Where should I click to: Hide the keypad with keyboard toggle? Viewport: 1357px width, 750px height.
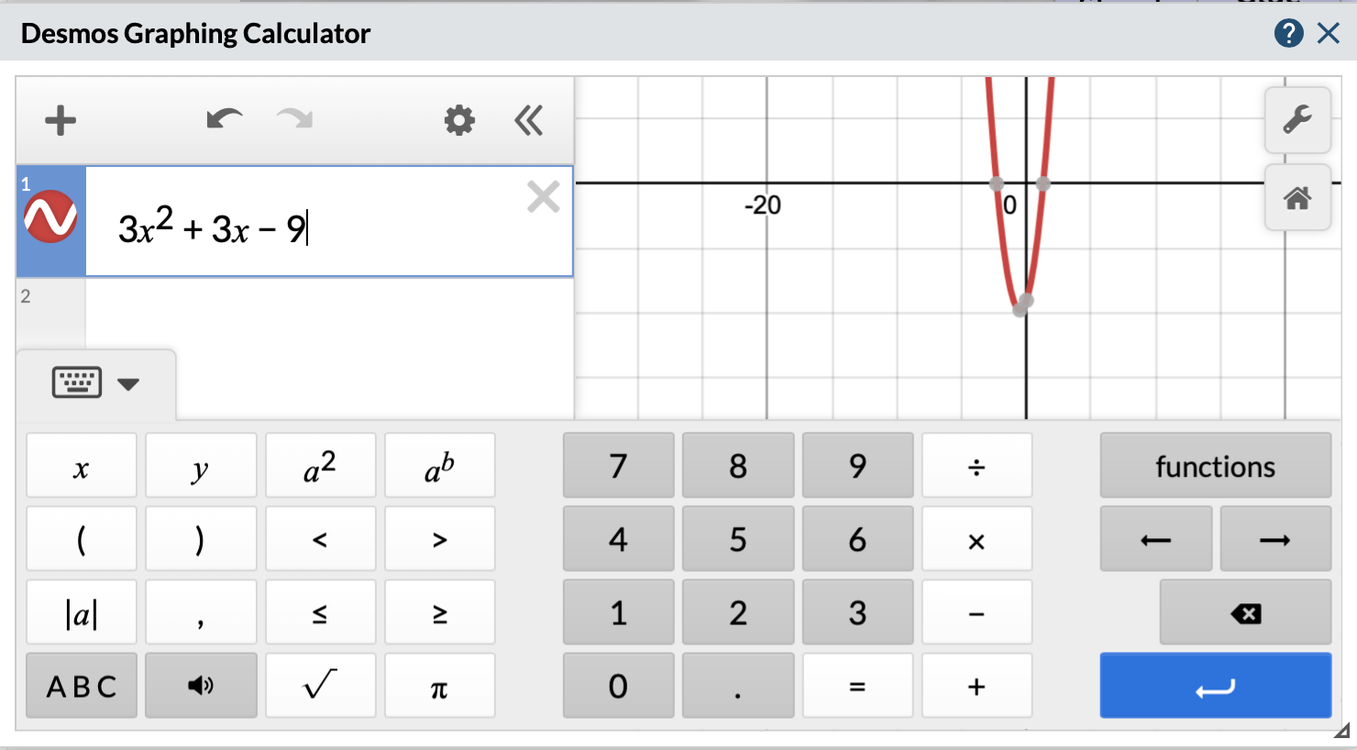pos(95,383)
